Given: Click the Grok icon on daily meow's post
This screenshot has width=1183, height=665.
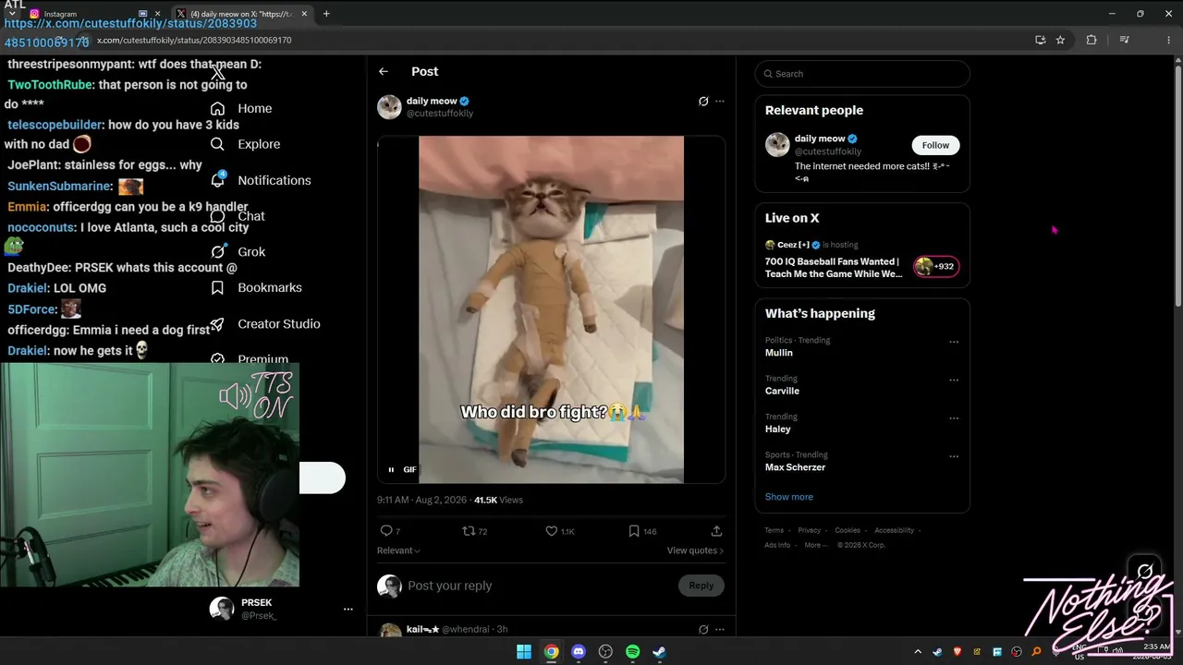Looking at the screenshot, I should coord(703,102).
